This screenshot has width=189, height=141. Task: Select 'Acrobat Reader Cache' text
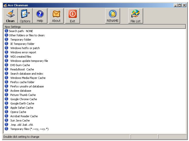[24, 116]
